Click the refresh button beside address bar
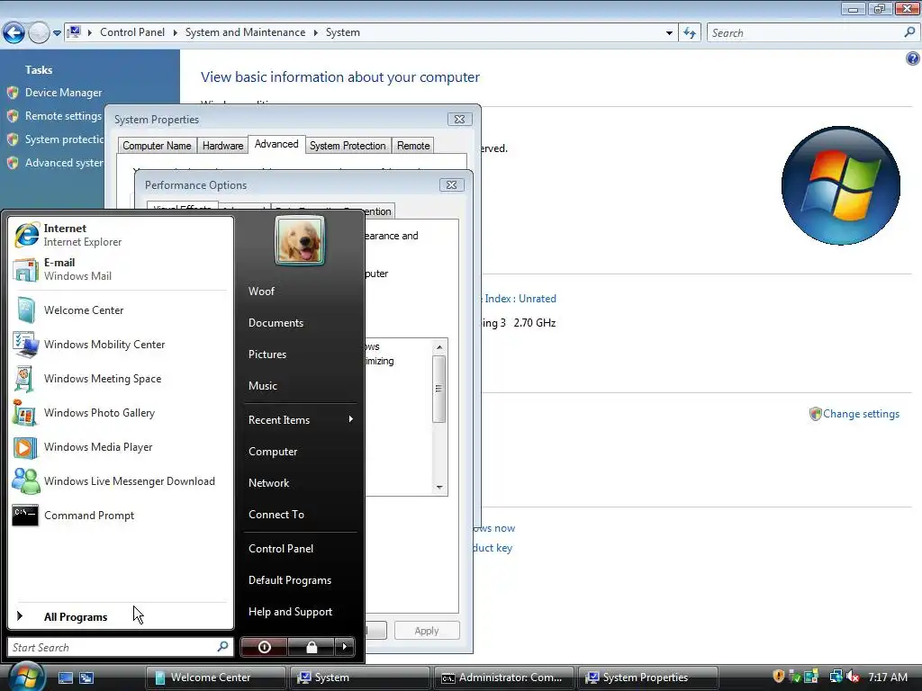Image resolution: width=922 pixels, height=691 pixels. (690, 33)
